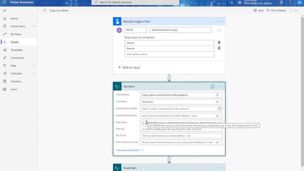Screen dimensions: 304x171
Task: Click the Select the Month to Copy field
Action: [x=180, y=30]
